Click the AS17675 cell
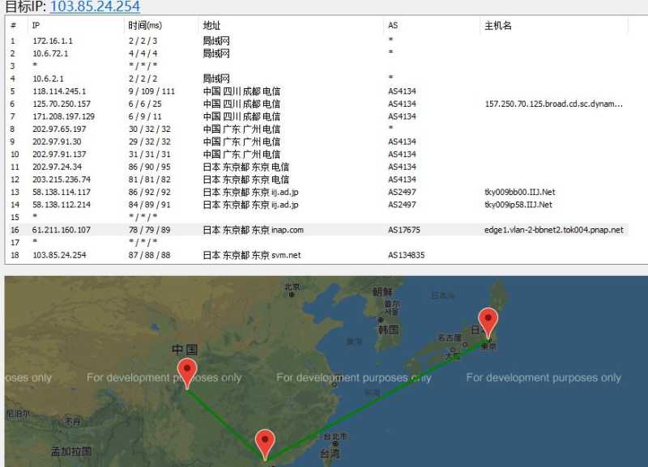 [x=403, y=230]
